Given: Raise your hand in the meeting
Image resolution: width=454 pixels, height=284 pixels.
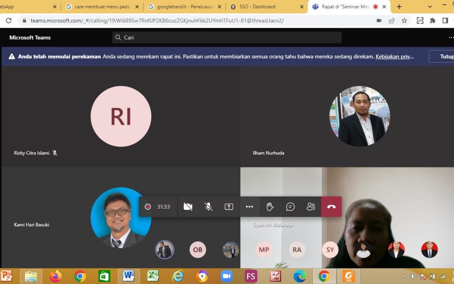Looking at the screenshot, I should pos(270,207).
